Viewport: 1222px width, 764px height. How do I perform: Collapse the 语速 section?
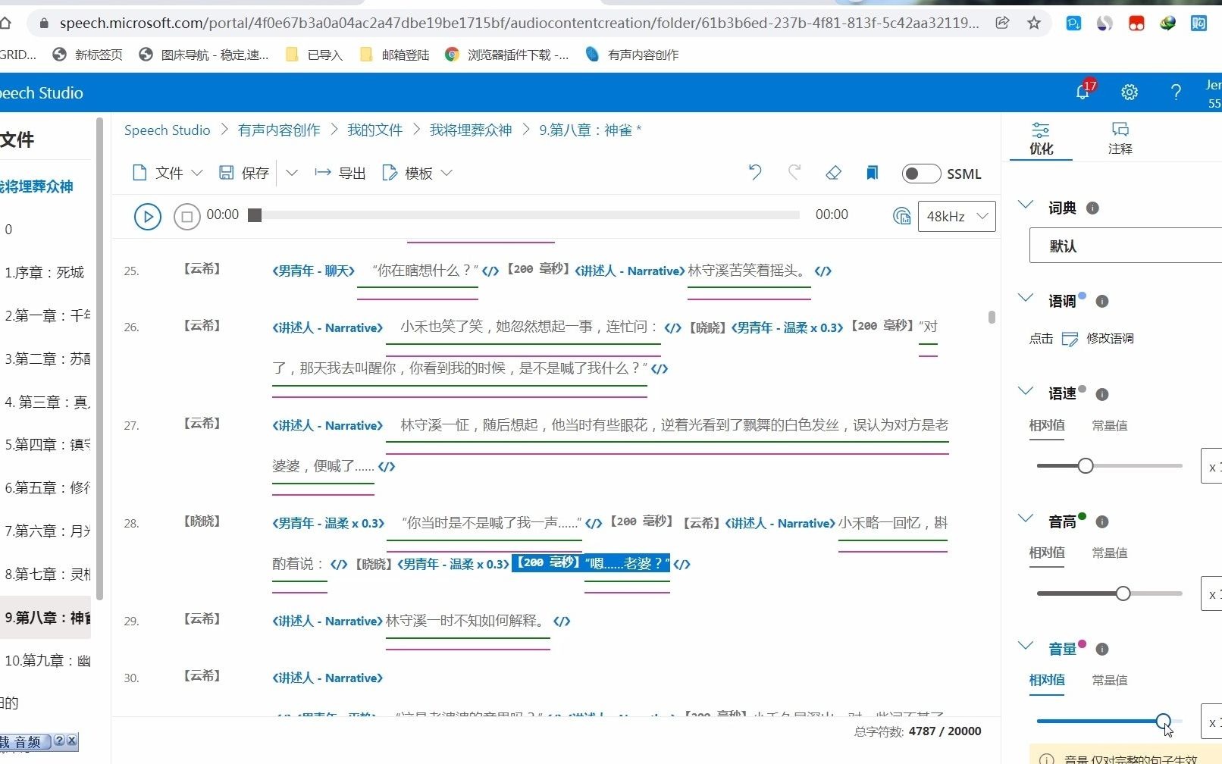click(x=1026, y=392)
